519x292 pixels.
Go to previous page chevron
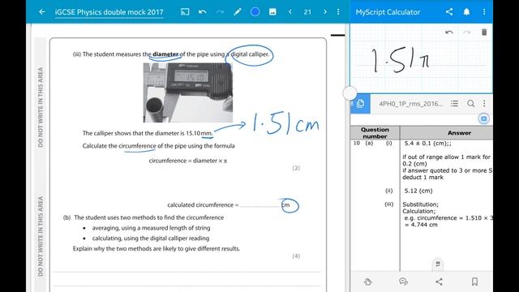click(290, 12)
